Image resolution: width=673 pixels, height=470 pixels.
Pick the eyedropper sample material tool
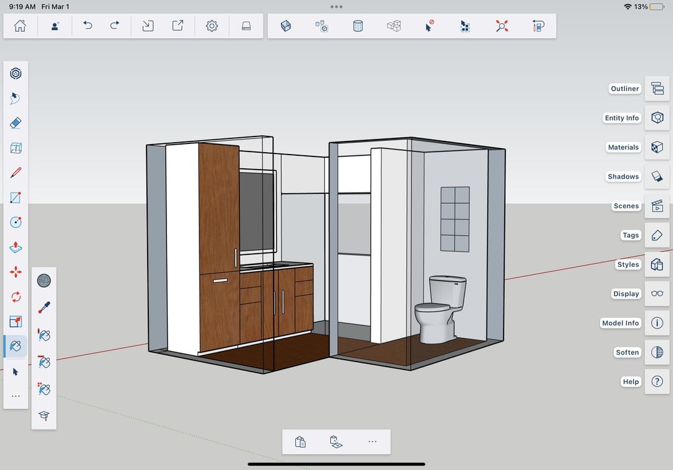(44, 307)
